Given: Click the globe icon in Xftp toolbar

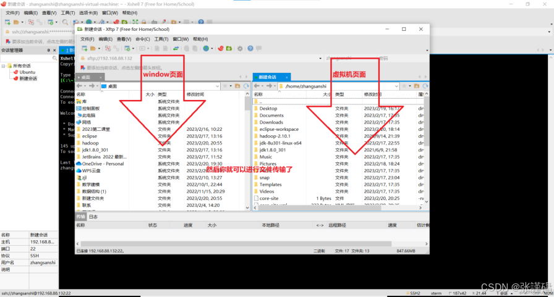Looking at the screenshot, I should tap(206, 48).
